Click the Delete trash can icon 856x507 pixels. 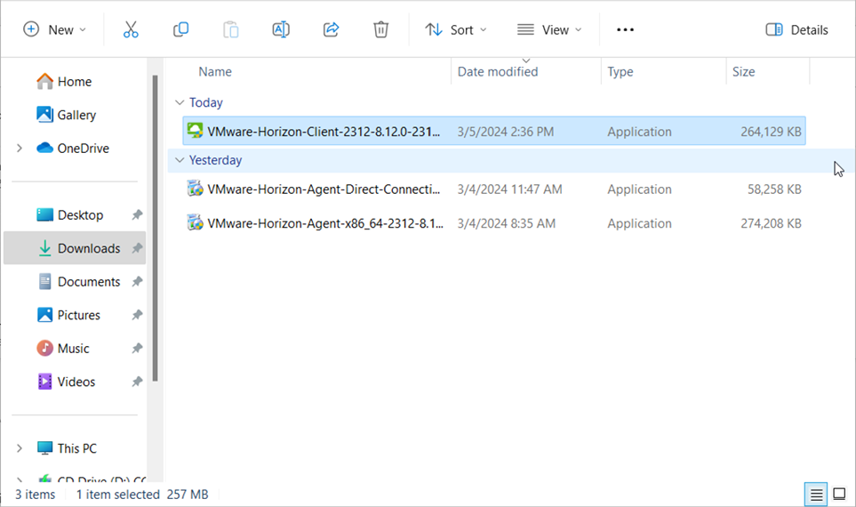(x=380, y=29)
